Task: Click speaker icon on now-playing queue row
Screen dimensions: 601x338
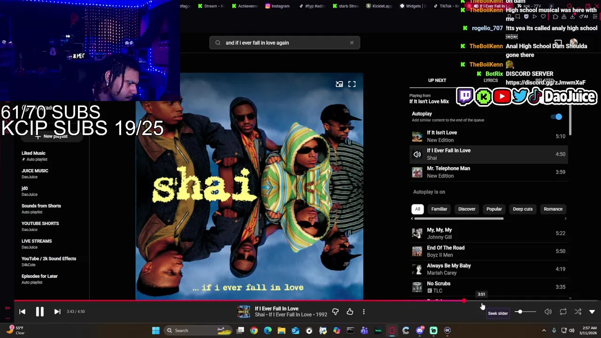Action: coord(417,154)
